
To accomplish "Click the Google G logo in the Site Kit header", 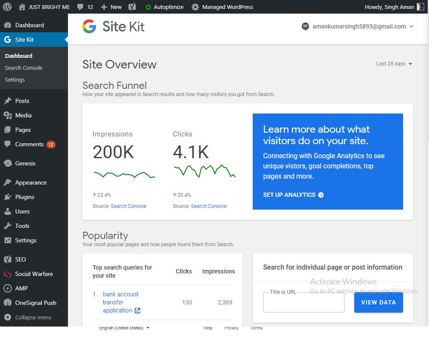I will point(89,26).
